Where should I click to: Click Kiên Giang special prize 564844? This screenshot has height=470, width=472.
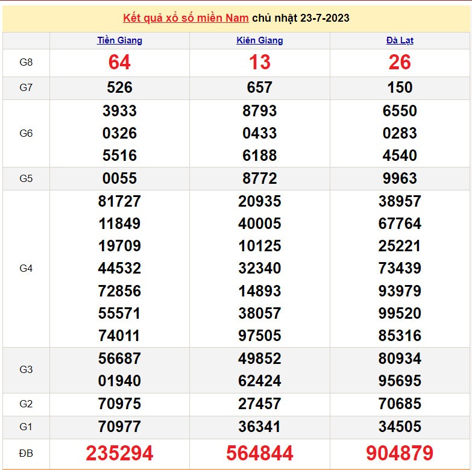[x=259, y=453]
